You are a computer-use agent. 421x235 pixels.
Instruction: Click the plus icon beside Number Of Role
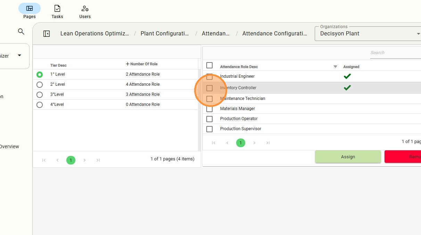pos(127,64)
